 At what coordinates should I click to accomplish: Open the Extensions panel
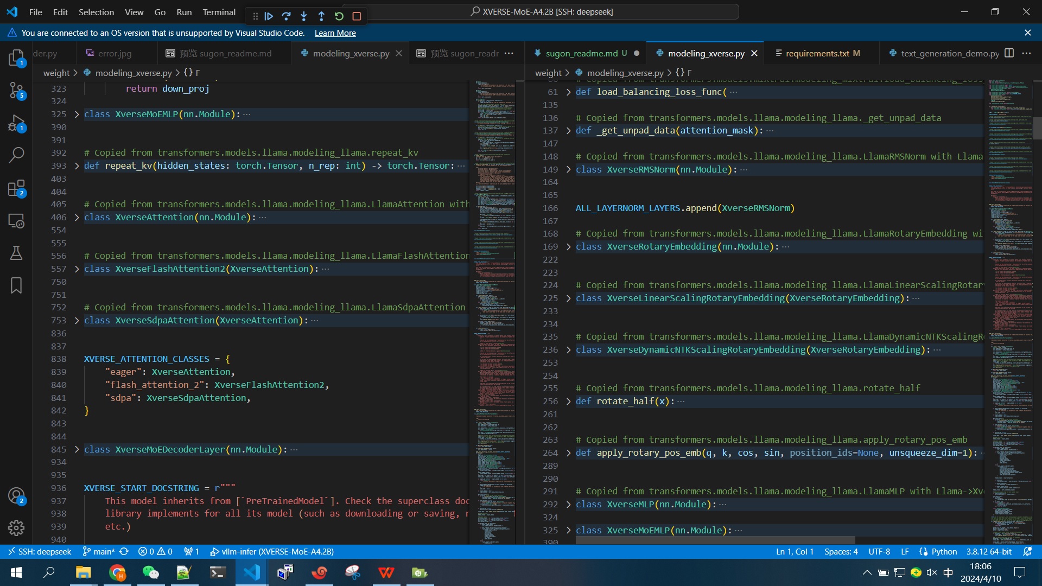click(x=16, y=188)
